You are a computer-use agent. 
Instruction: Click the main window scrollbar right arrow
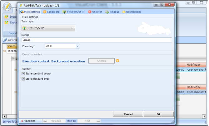tap(204, 117)
